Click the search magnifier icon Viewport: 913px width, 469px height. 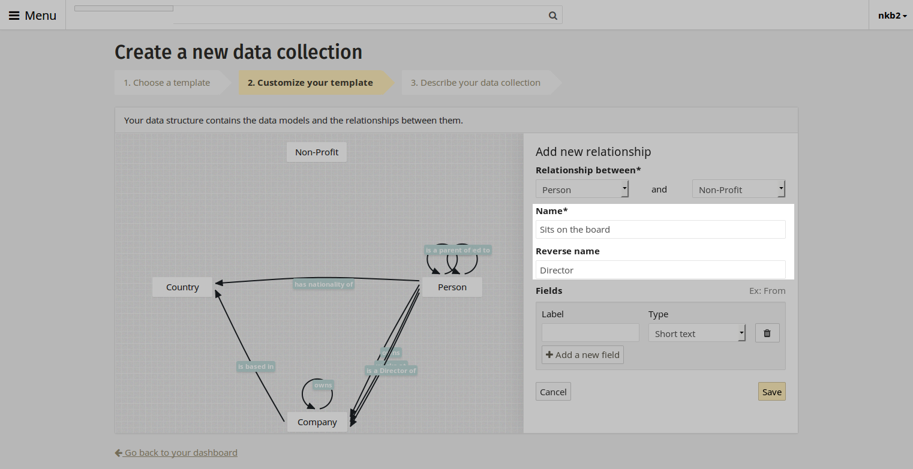click(x=552, y=16)
